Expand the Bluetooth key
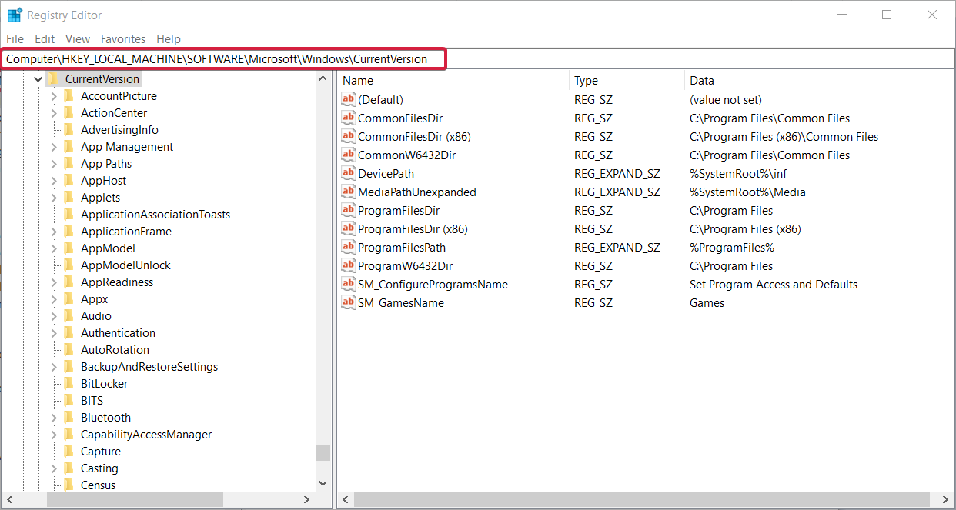 tap(54, 418)
